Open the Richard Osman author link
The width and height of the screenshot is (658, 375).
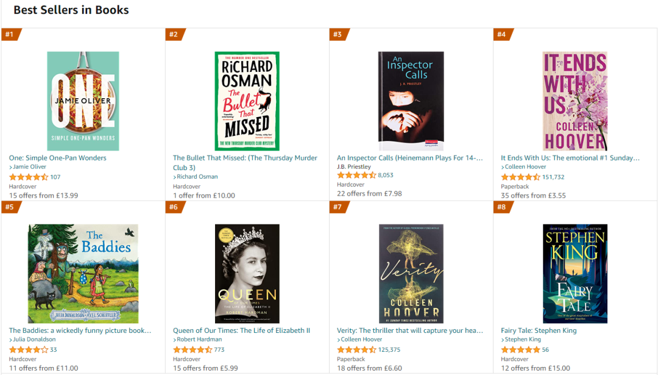pos(197,177)
